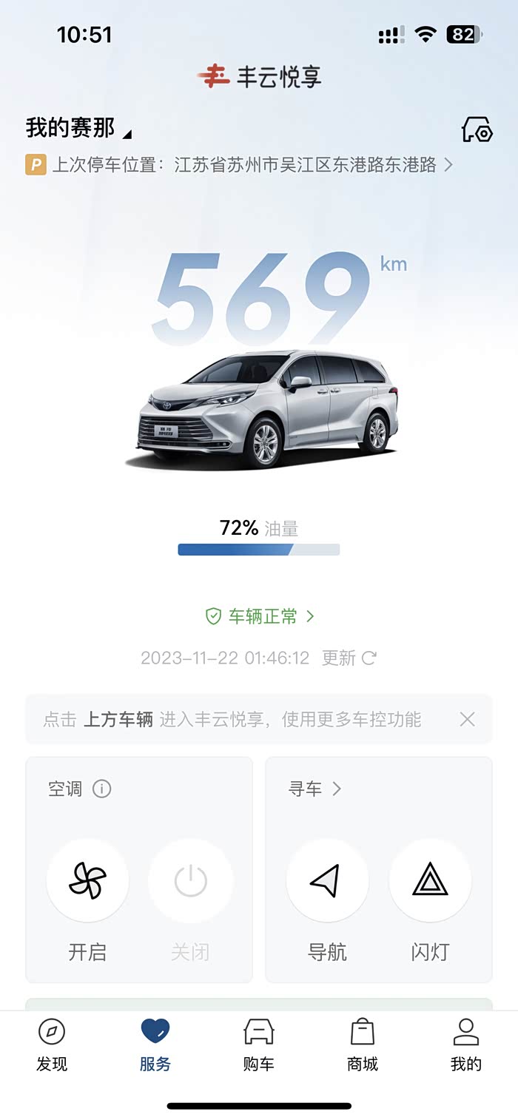Viewport: 518px width, 1120px height.
Task: Open the 寻车 find car page
Action: click(314, 789)
